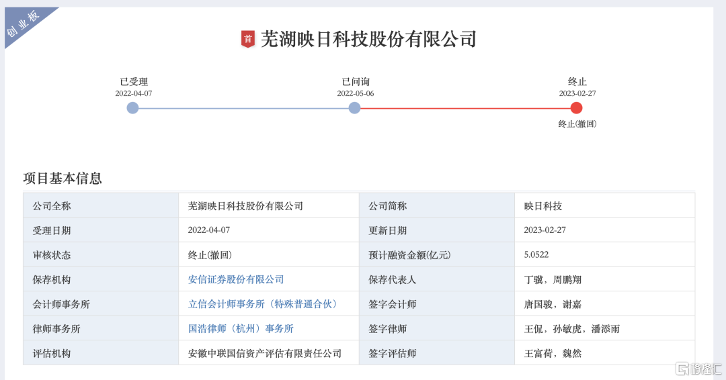Image resolution: width=726 pixels, height=380 pixels.
Task: Click the 终止 stage label above the timeline
Action: pyautogui.click(x=577, y=82)
